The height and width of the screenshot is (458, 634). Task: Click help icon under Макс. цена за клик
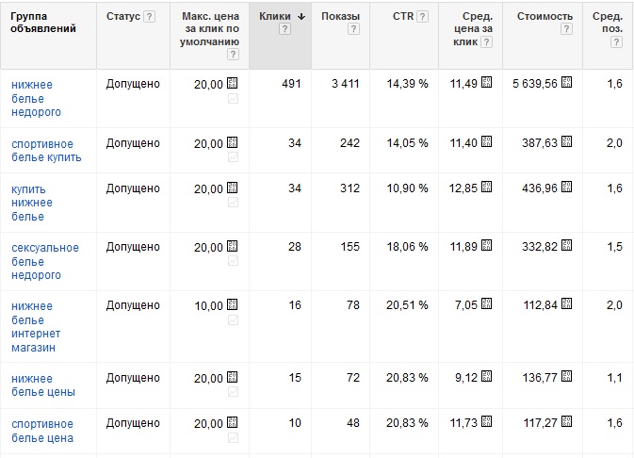click(x=233, y=55)
